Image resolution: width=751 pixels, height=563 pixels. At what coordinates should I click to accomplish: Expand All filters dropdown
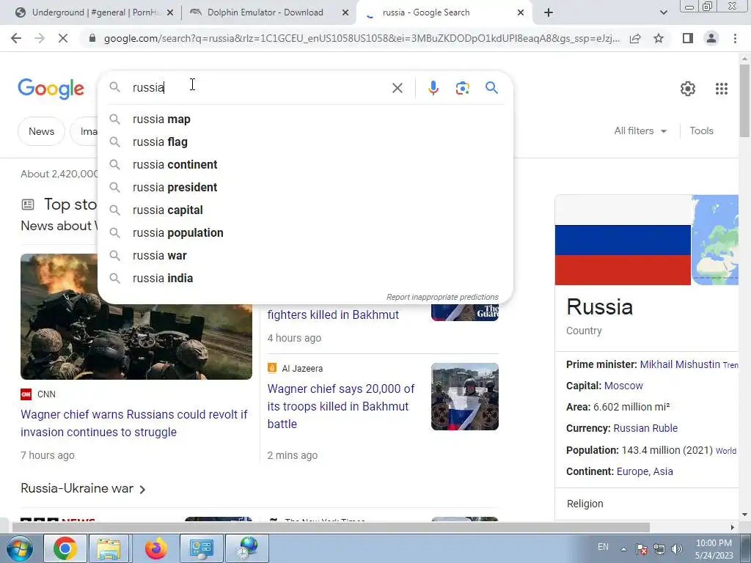point(640,130)
